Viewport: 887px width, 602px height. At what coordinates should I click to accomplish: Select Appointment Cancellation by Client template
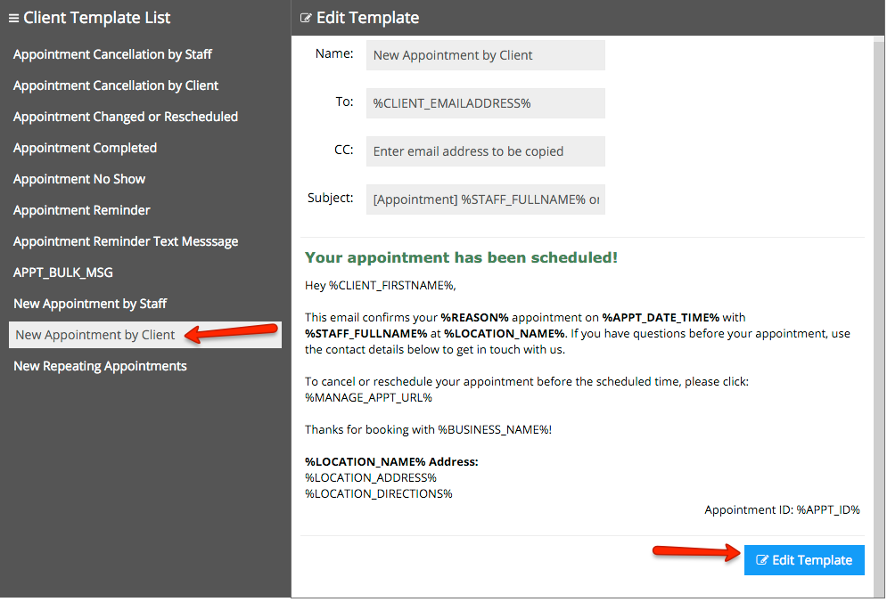tap(116, 85)
